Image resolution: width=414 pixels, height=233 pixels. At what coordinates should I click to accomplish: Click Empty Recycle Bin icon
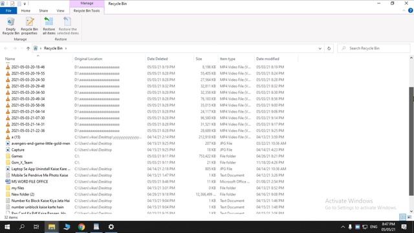click(x=10, y=26)
